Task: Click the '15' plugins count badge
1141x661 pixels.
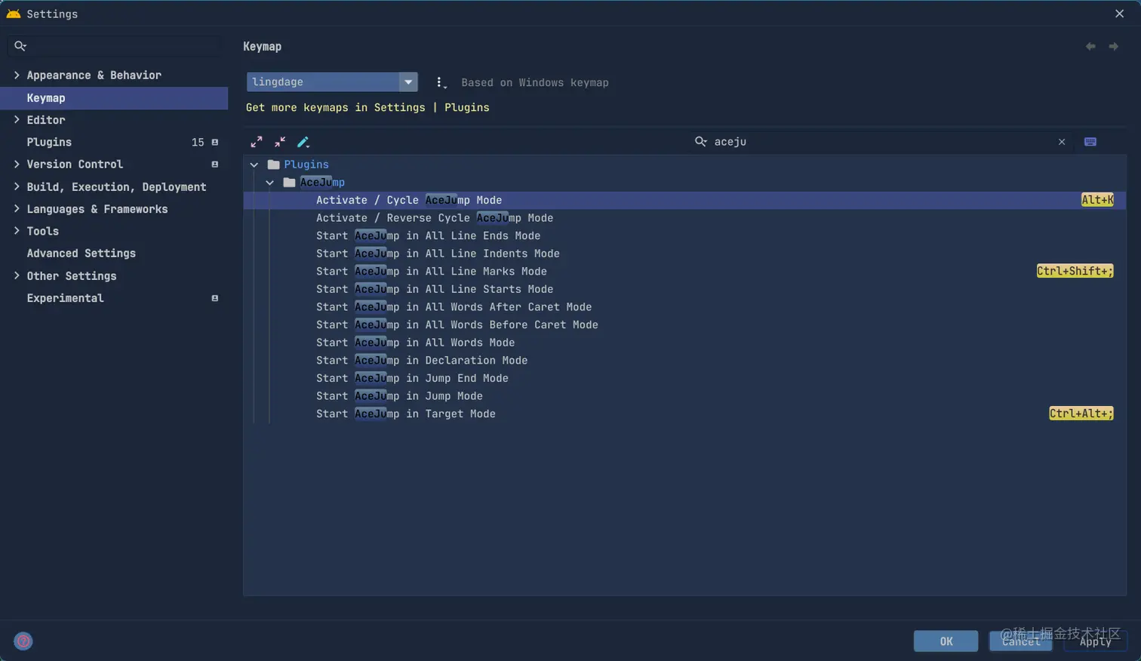Action: click(198, 143)
